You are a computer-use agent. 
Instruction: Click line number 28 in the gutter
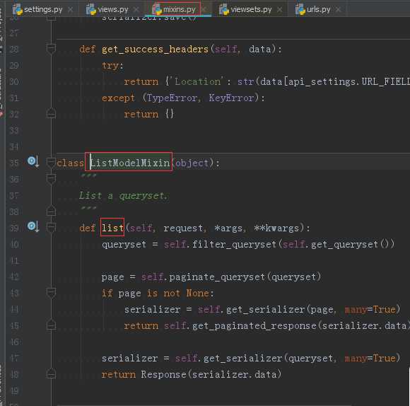14,49
